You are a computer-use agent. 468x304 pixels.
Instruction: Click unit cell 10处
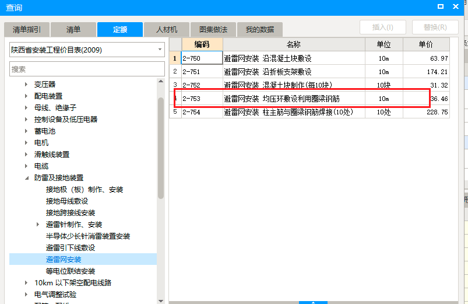tap(384, 112)
